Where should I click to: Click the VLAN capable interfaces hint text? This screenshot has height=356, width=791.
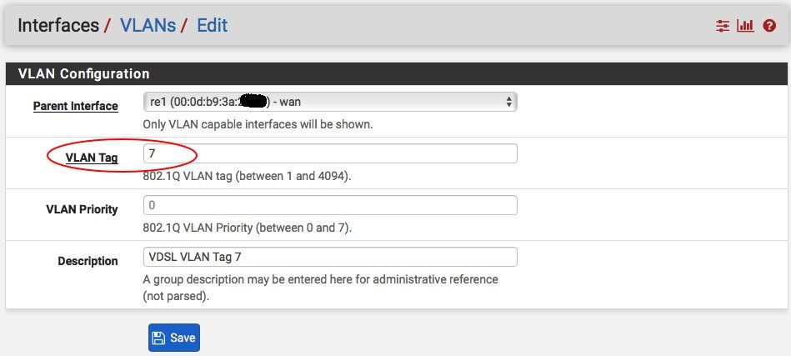(x=258, y=124)
